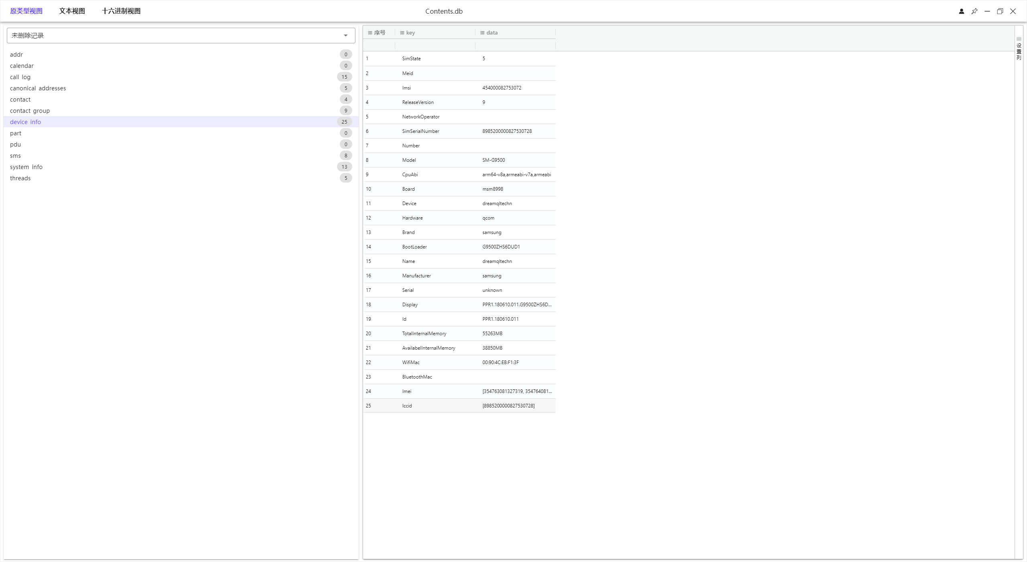
Task: Select the 原类型视图 tab
Action: (x=26, y=11)
